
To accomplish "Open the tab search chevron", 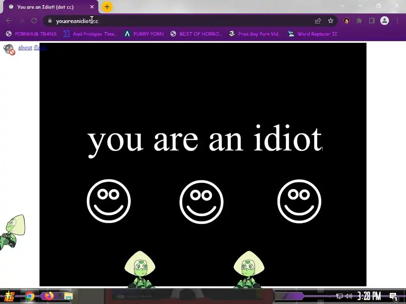I will click(x=342, y=6).
